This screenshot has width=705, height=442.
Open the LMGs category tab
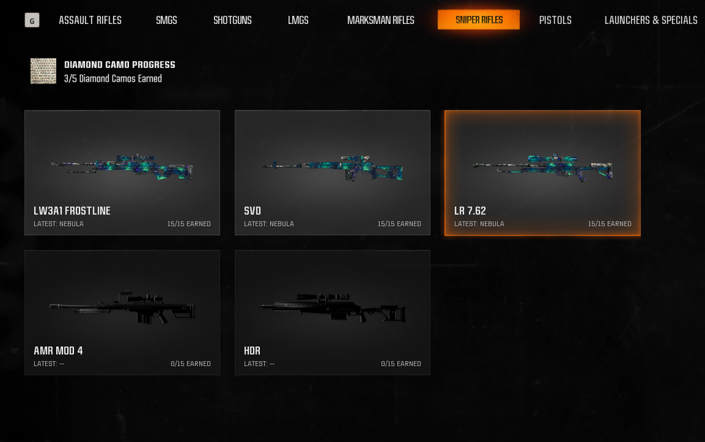pos(298,20)
